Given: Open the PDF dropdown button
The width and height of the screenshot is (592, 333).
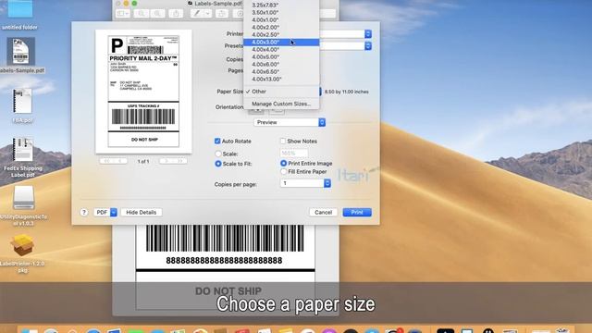Looking at the screenshot, I should coord(105,212).
